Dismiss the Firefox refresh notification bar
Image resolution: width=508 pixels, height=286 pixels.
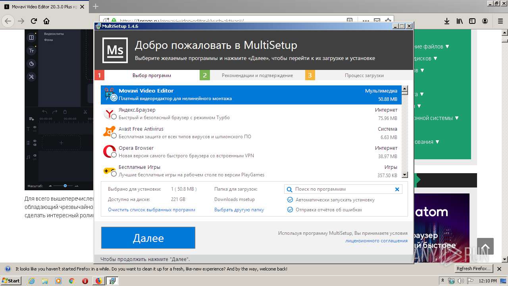[x=500, y=269]
